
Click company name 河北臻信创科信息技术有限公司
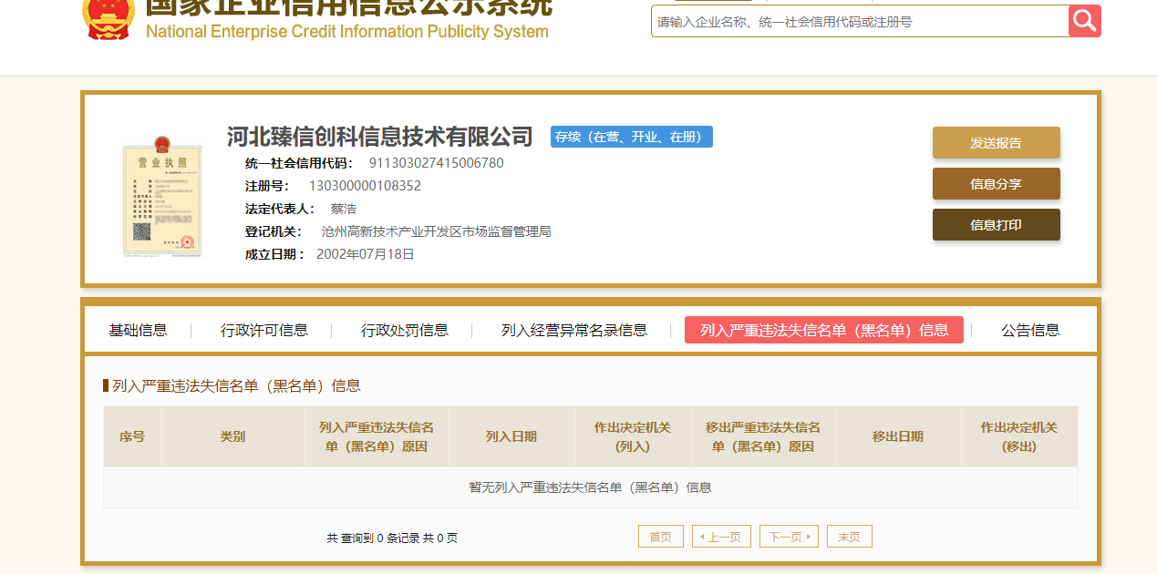tap(380, 137)
